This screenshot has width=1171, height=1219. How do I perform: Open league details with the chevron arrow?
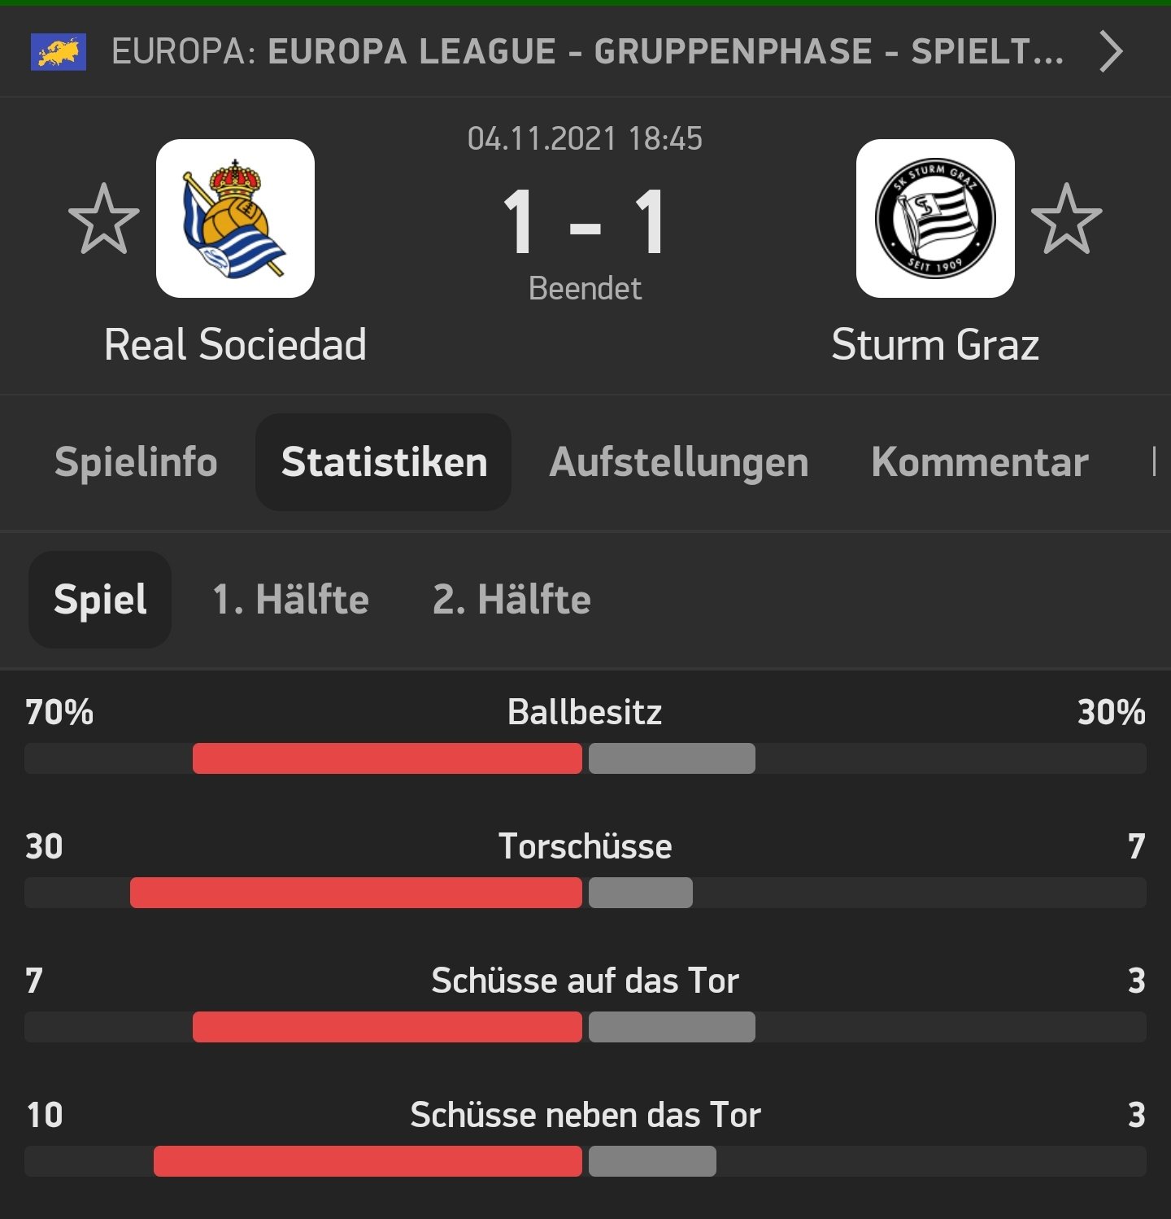1111,52
